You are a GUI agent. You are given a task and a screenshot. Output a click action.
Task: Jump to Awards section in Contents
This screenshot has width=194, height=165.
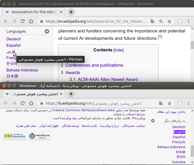point(73,72)
